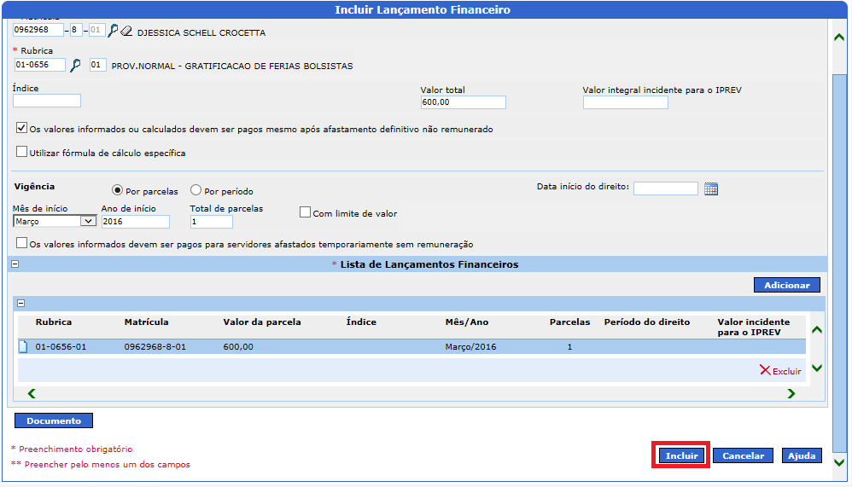Click the green left arrow under the list
The width and height of the screenshot is (852, 487).
(x=32, y=393)
